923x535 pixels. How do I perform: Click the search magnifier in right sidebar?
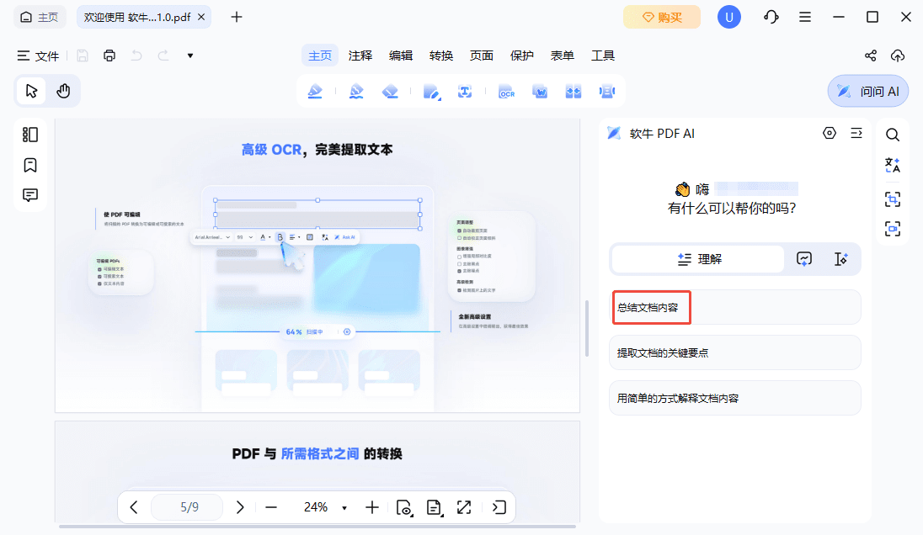point(893,135)
